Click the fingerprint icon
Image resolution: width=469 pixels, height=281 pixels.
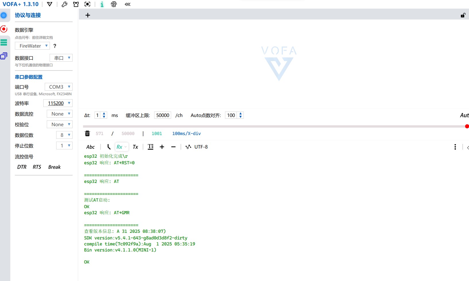click(x=114, y=4)
